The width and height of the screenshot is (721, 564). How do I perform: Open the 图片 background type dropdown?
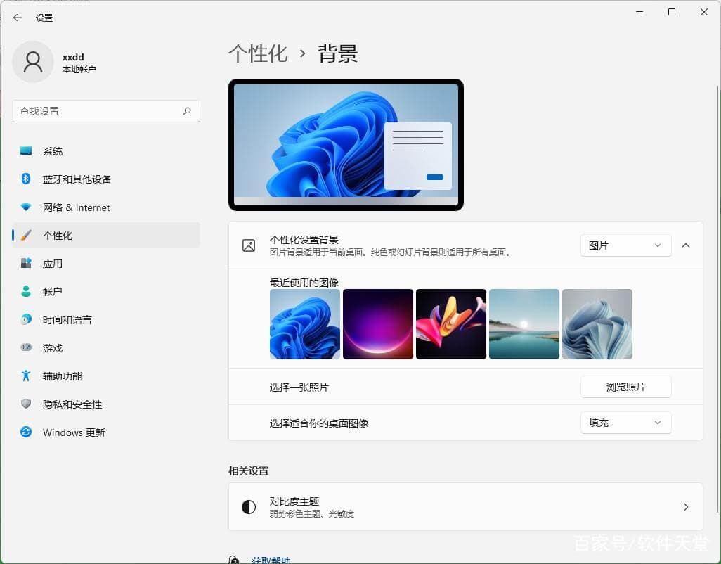tap(625, 245)
